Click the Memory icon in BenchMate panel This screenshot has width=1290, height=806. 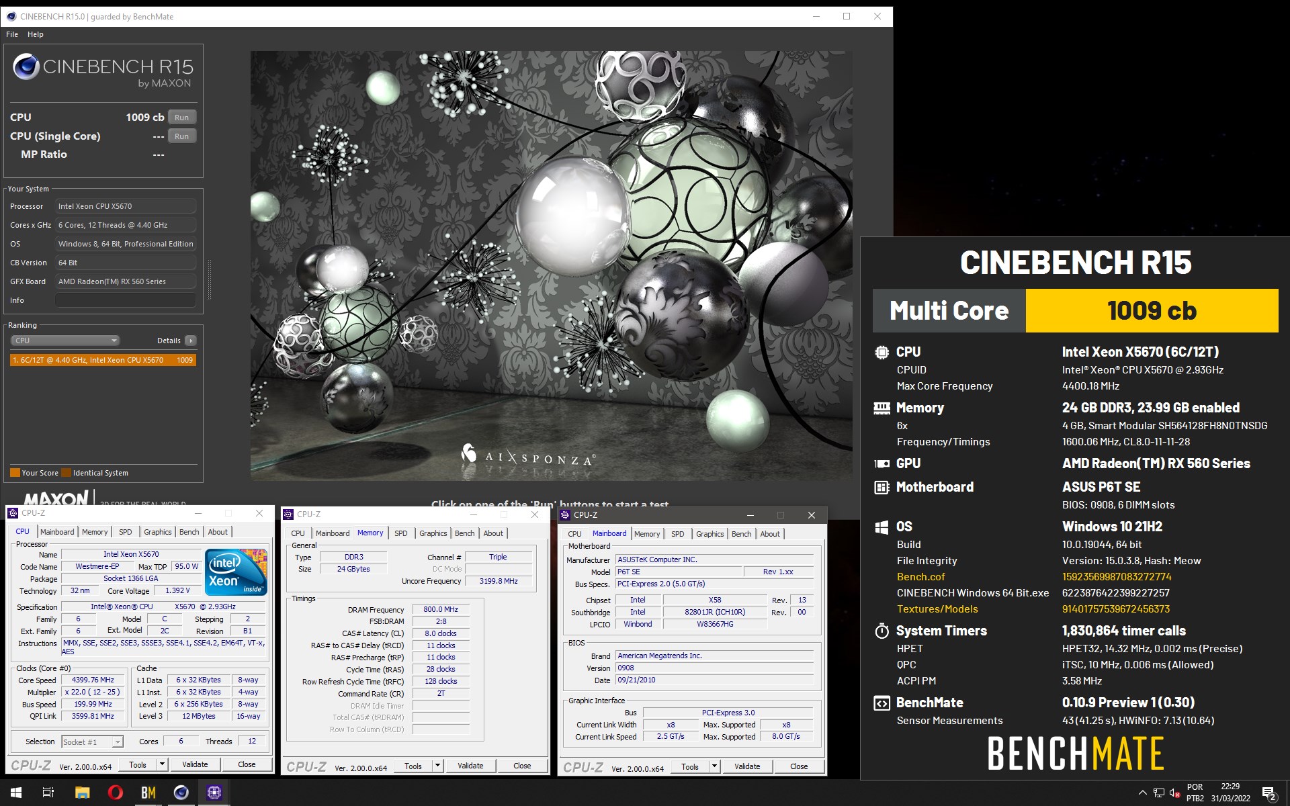[881, 408]
